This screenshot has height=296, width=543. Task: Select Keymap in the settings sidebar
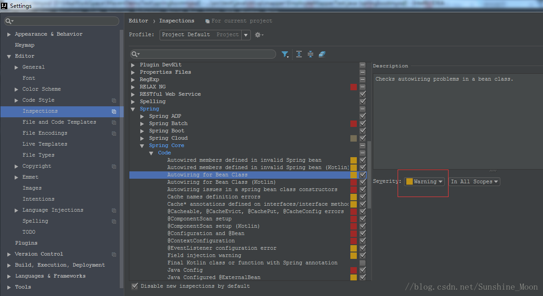25,45
